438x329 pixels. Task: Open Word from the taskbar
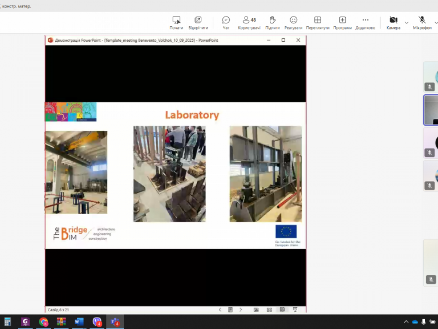point(79,322)
